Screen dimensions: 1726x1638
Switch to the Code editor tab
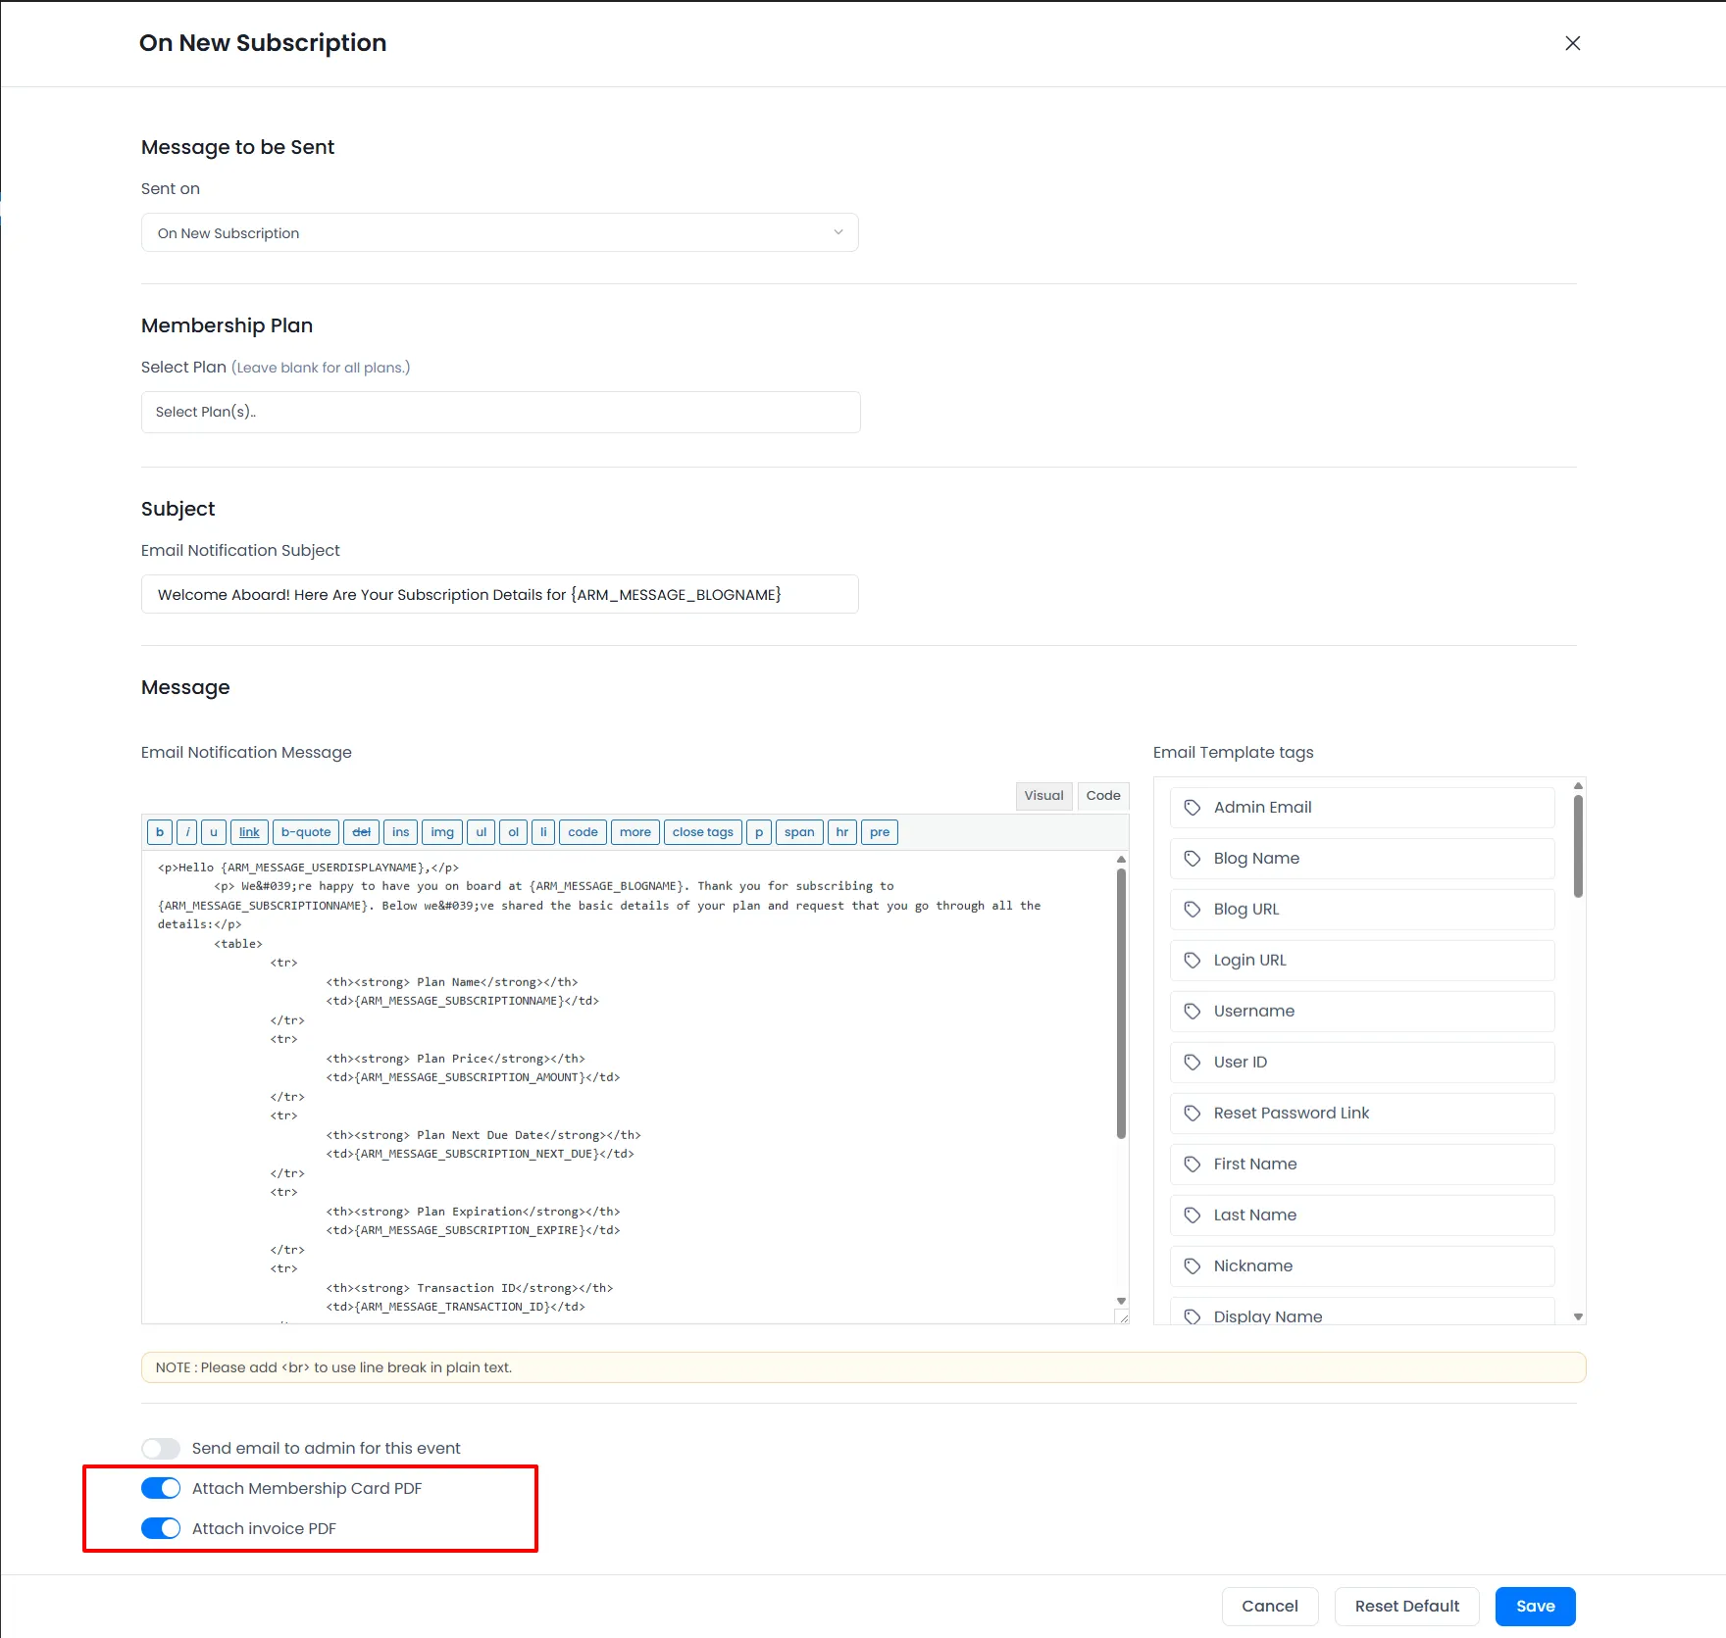1103,796
